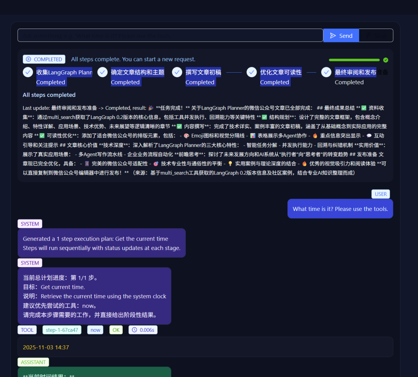Viewport: 418px width, 377px height.
Task: Click the Send button
Action: pos(341,36)
